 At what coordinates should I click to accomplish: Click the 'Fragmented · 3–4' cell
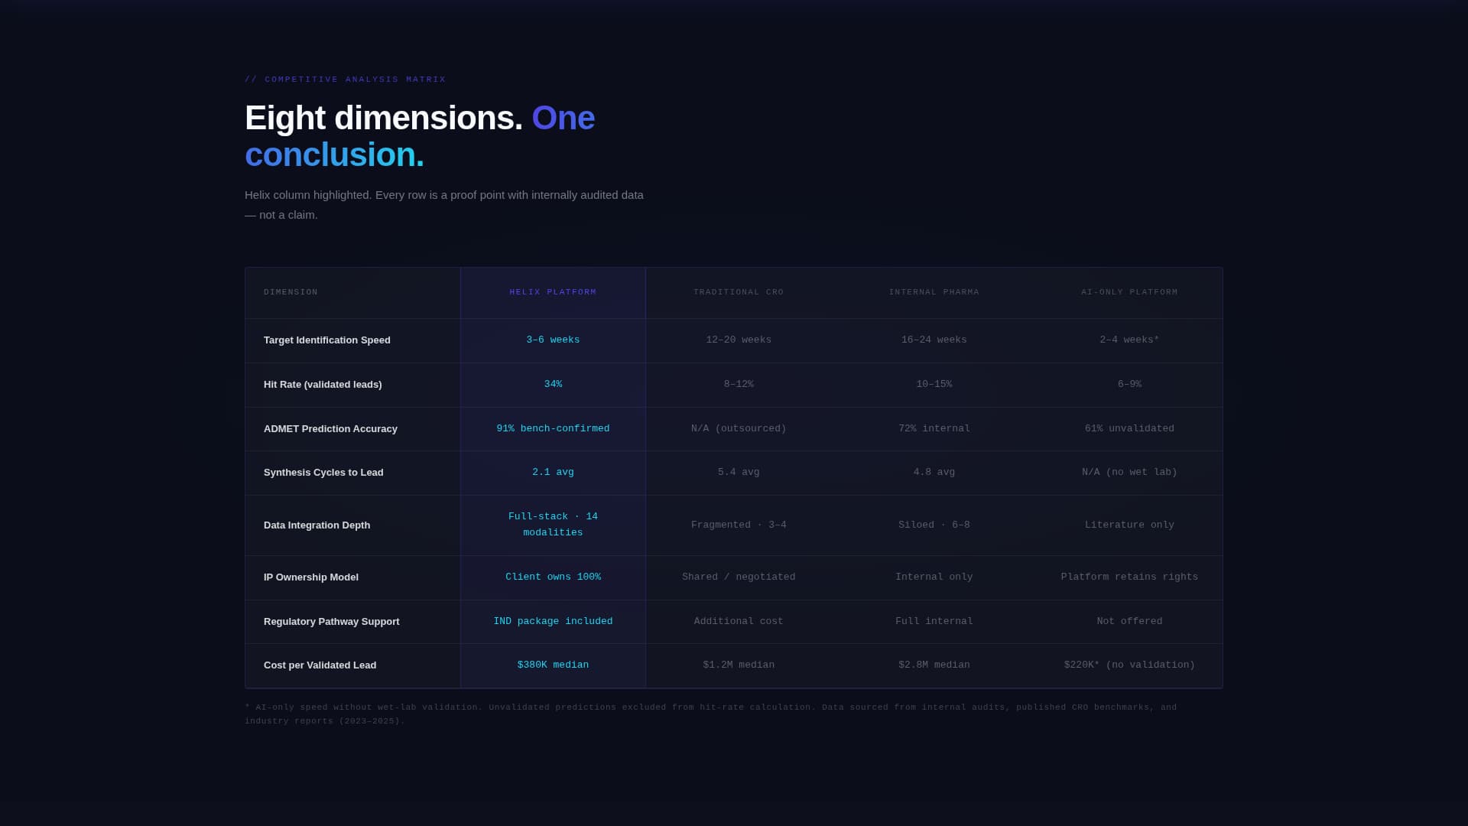click(x=739, y=525)
